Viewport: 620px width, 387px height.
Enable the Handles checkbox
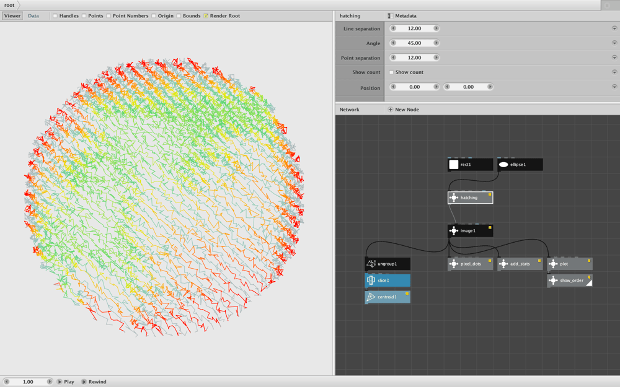55,16
